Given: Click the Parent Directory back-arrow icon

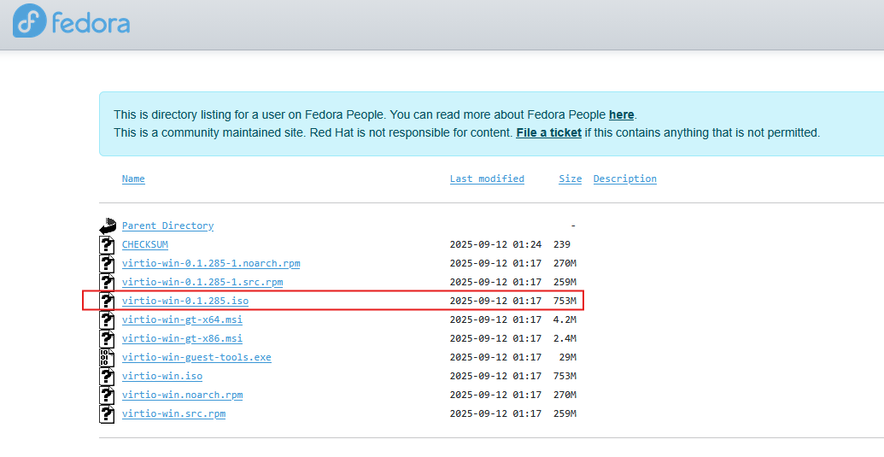Looking at the screenshot, I should pyautogui.click(x=107, y=226).
